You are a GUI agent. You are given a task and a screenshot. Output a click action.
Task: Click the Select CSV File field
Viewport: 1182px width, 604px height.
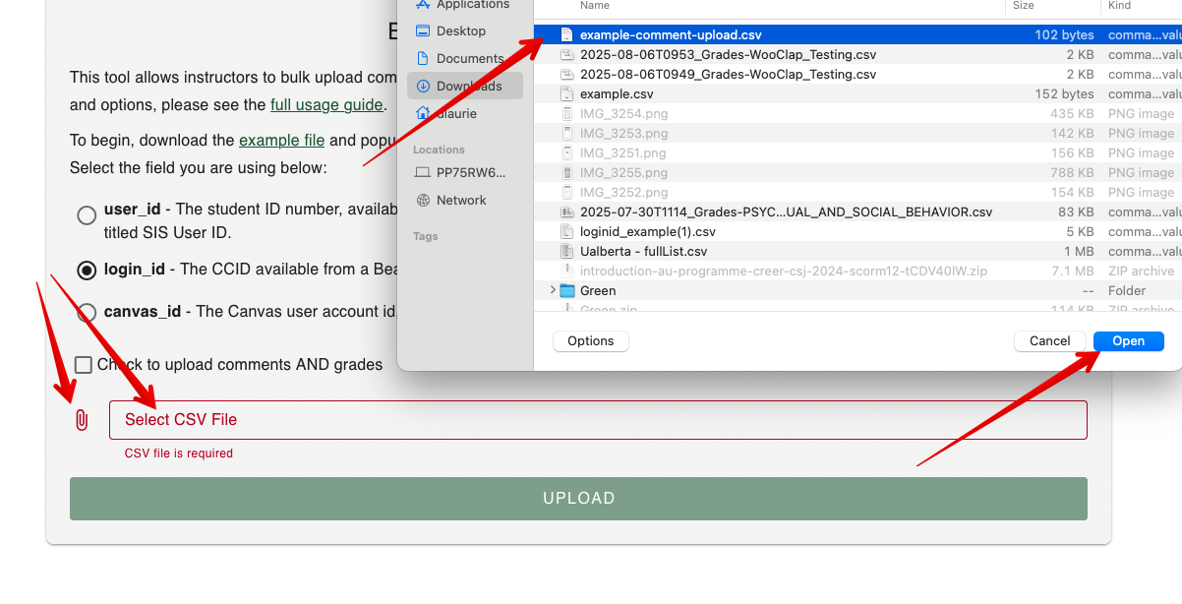point(598,420)
